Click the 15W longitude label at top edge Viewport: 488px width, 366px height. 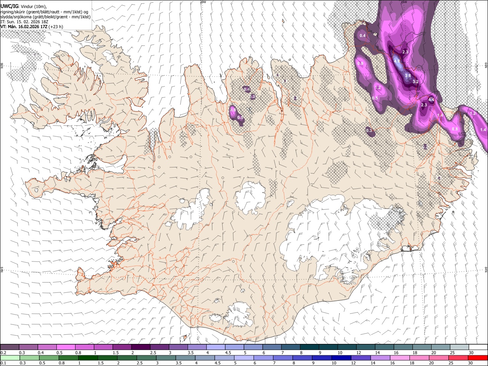(x=404, y=2)
